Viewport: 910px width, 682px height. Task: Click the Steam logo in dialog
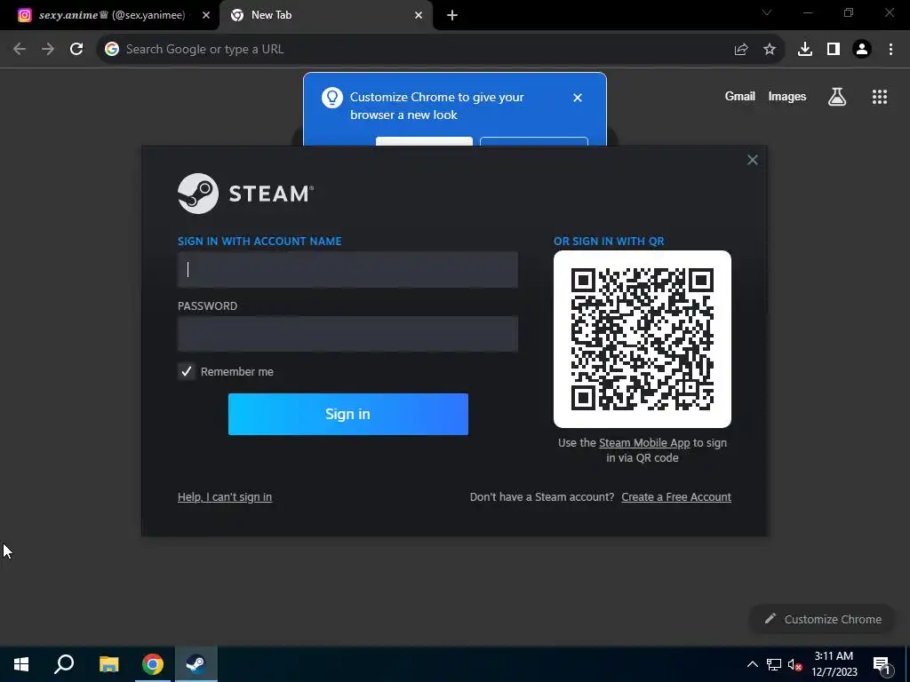[x=245, y=194]
